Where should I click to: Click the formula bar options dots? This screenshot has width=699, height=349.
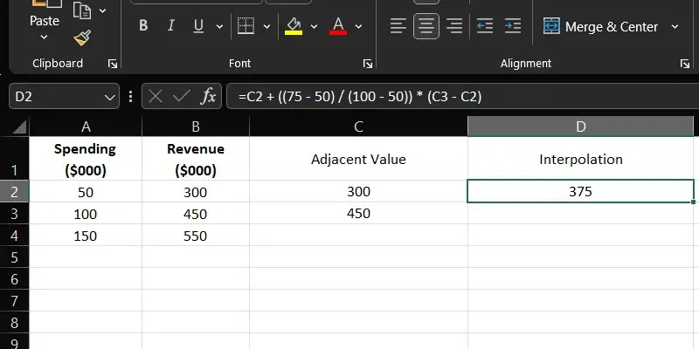point(130,96)
